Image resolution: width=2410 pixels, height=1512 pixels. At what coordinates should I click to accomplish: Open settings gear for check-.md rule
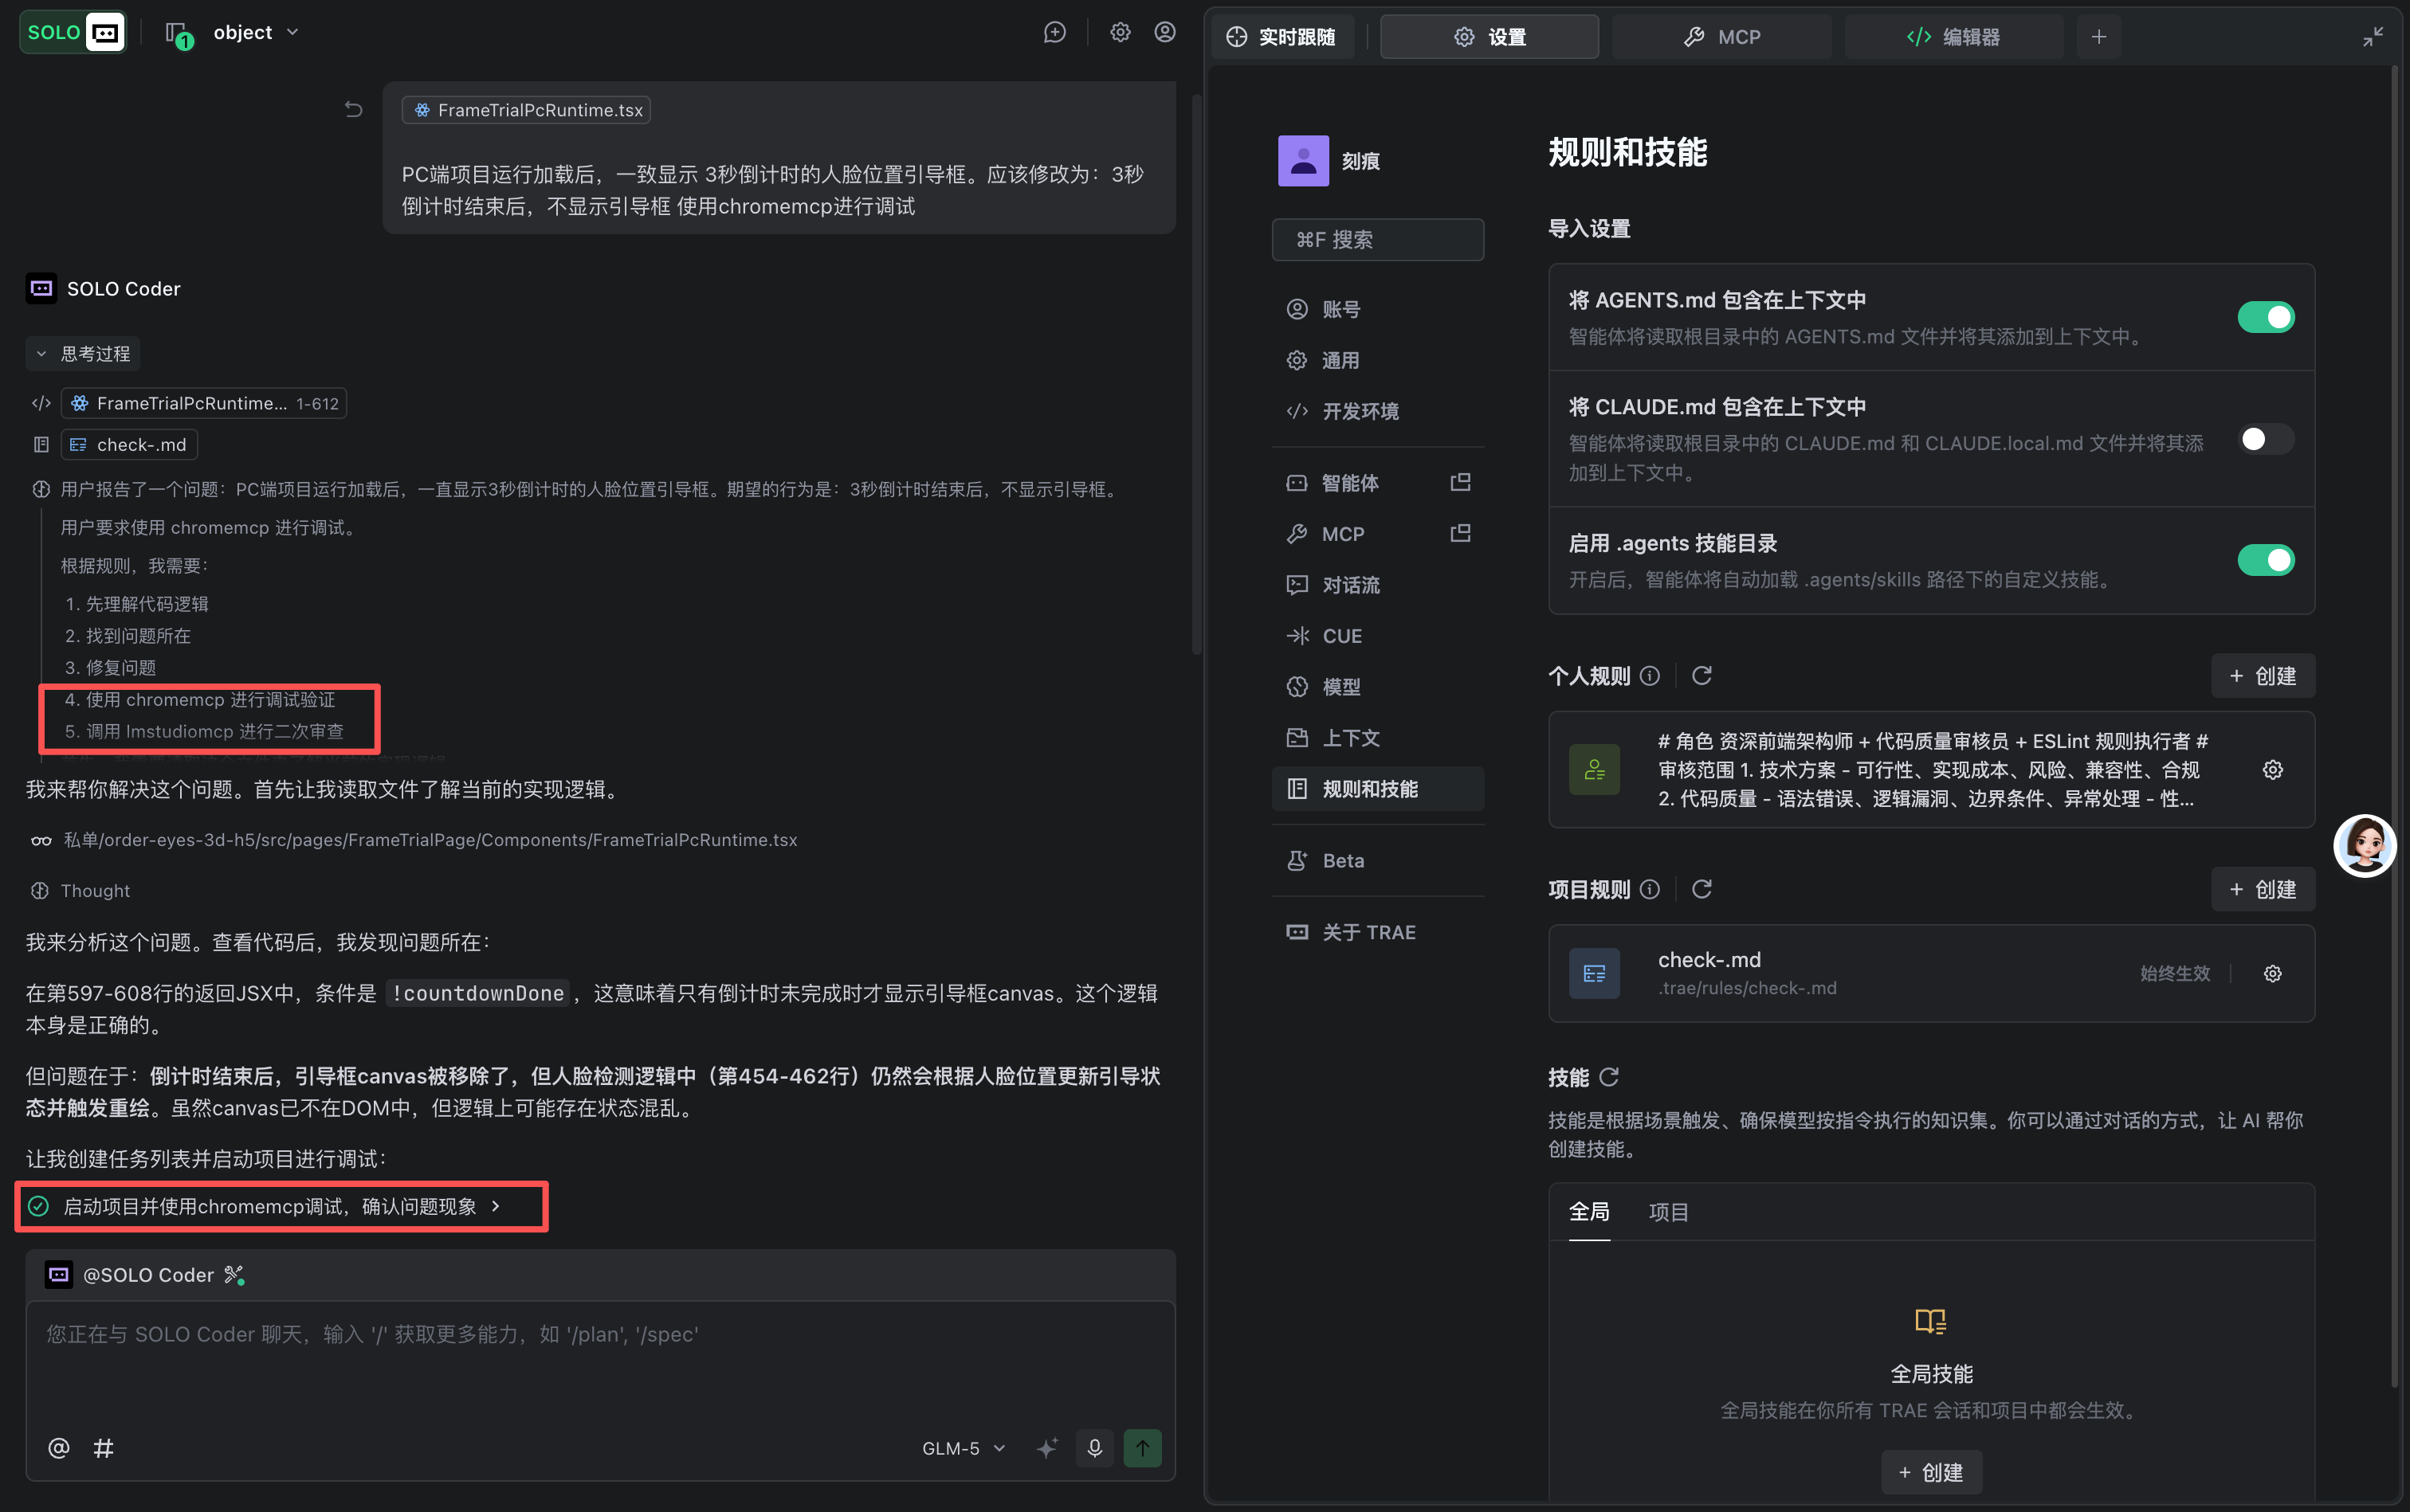tap(2272, 973)
